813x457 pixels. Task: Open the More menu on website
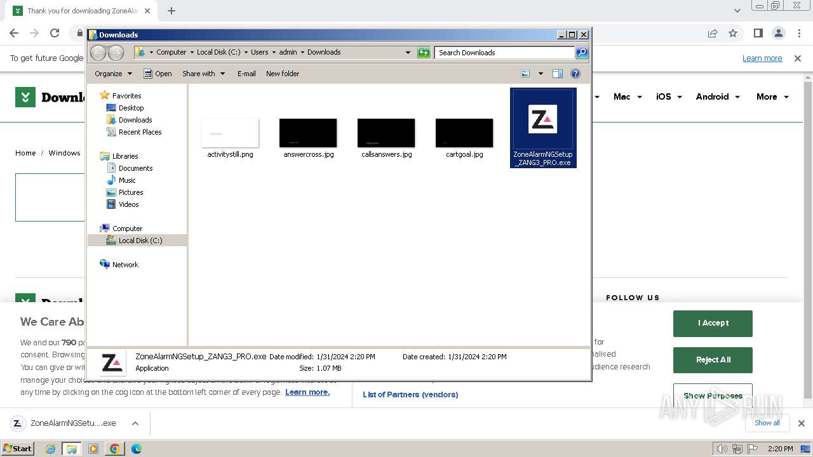click(772, 97)
